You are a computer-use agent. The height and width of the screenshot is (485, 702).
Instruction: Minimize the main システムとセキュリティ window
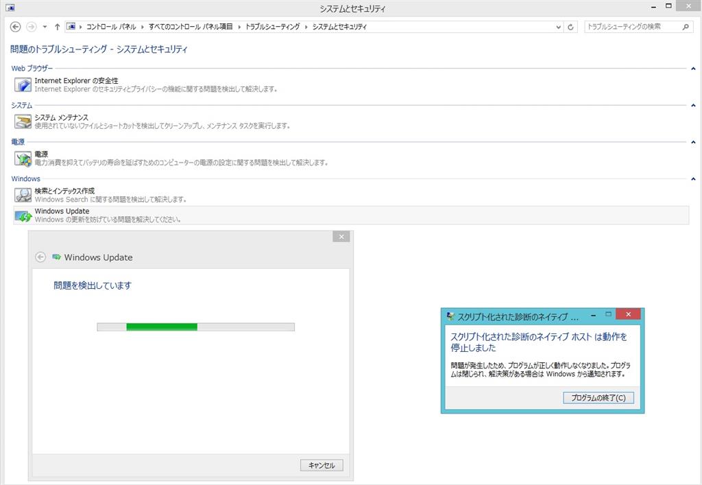pos(654,7)
